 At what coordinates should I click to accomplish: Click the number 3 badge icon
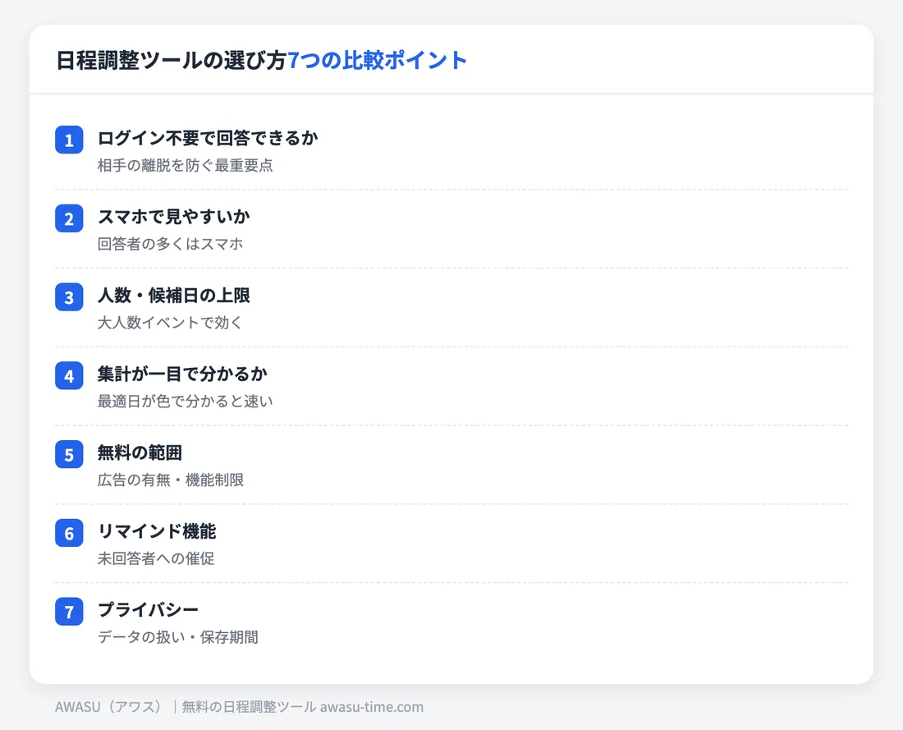coord(69,297)
